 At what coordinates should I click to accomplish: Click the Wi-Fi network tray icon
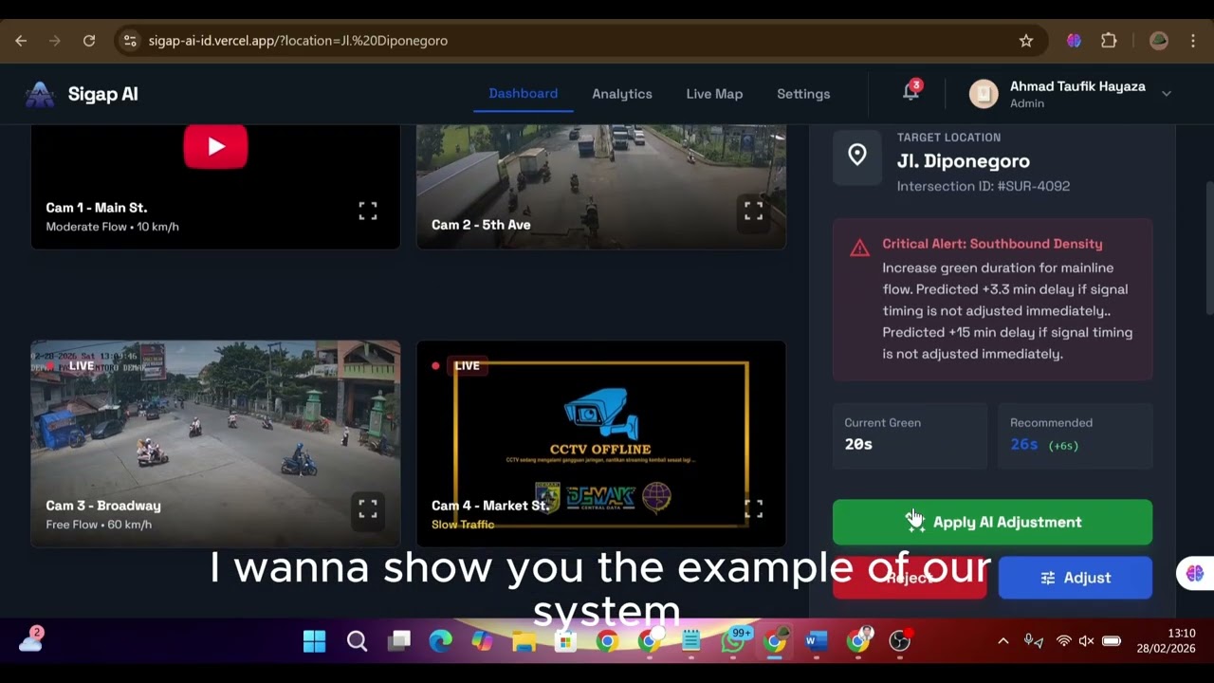pos(1064,642)
